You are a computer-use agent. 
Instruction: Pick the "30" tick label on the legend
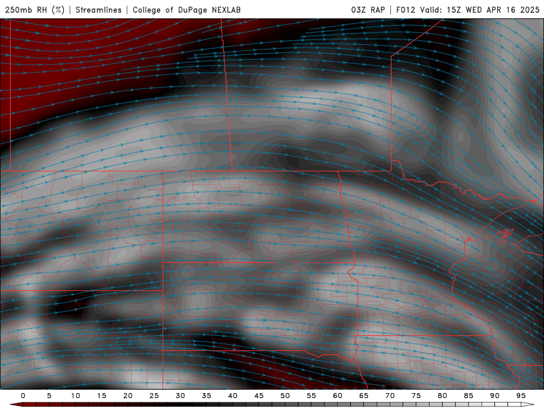tap(180, 396)
